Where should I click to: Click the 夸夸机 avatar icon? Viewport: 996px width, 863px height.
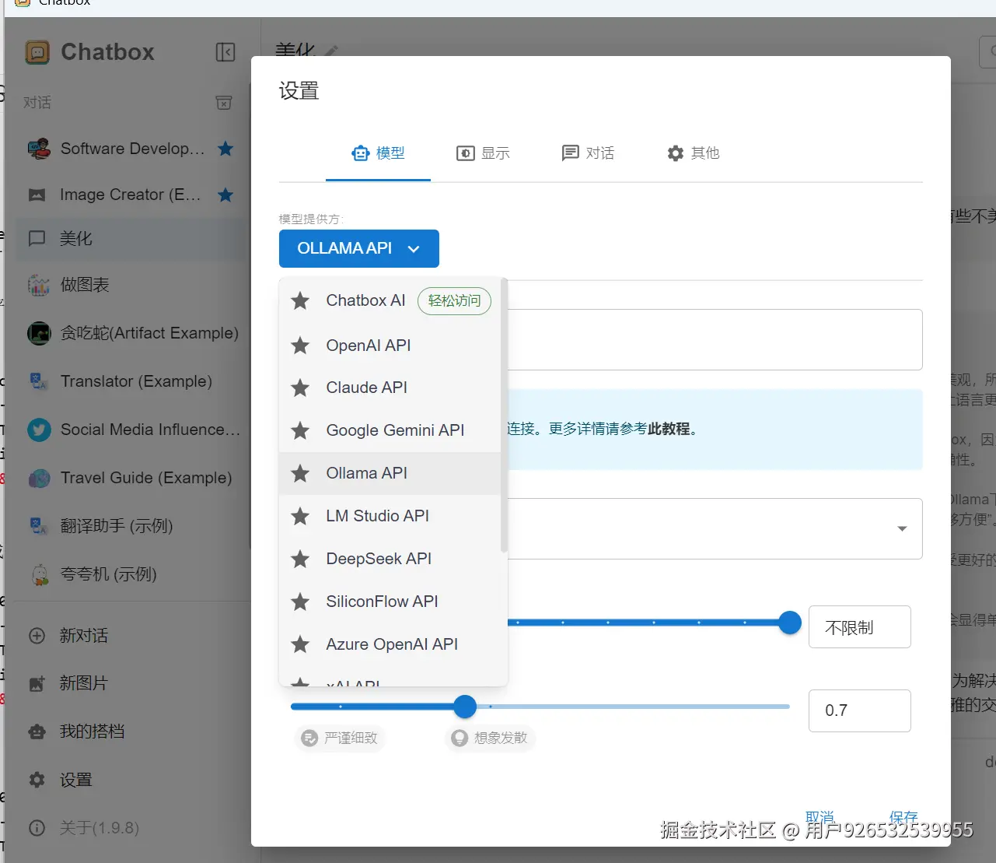pos(38,574)
